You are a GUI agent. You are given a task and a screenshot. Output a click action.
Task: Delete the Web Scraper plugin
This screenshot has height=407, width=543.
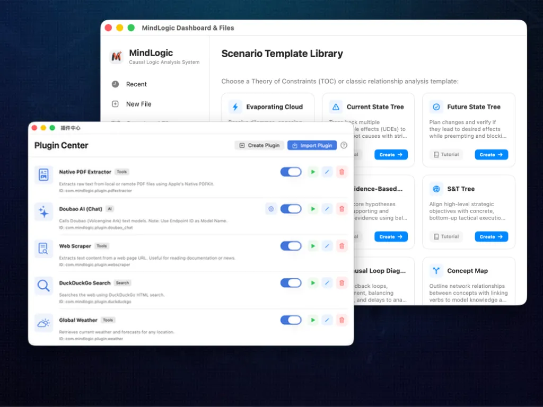coord(341,246)
